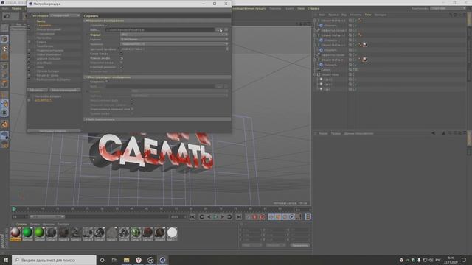Toggle the Ambient Occlusion effect checkbox
472x265 pixels.
(x=29, y=59)
